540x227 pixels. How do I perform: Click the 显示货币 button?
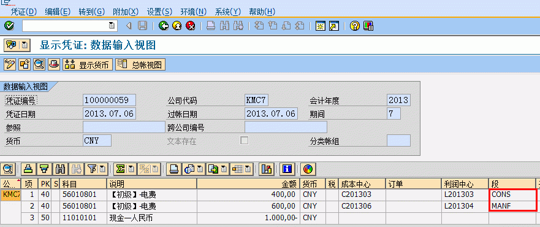click(x=88, y=64)
